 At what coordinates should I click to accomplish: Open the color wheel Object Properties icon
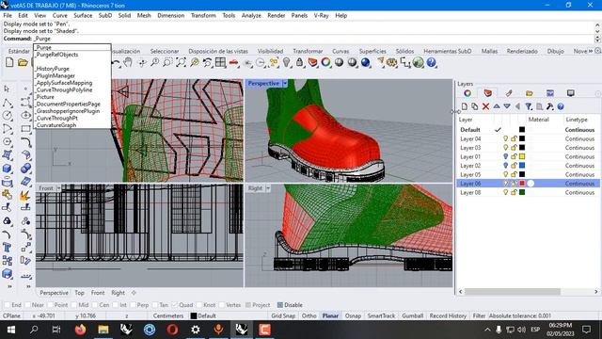click(325, 62)
